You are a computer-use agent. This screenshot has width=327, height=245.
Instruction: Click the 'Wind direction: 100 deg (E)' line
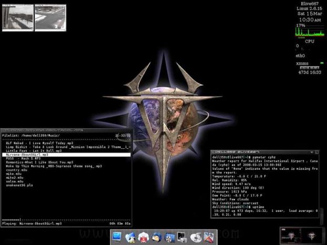point(238,188)
